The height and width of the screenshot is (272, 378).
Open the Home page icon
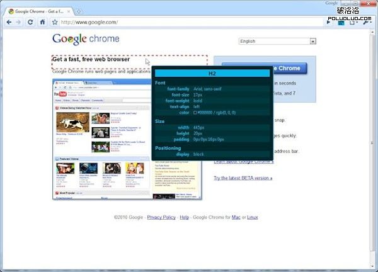click(42, 22)
